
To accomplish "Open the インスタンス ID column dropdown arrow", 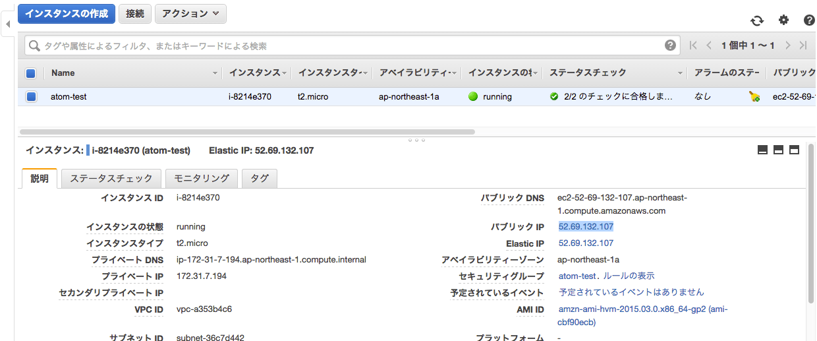I will tap(285, 73).
